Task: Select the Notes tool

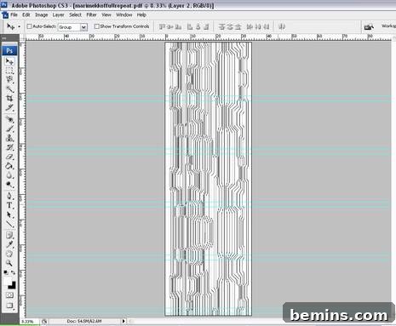Action: pos(9,235)
